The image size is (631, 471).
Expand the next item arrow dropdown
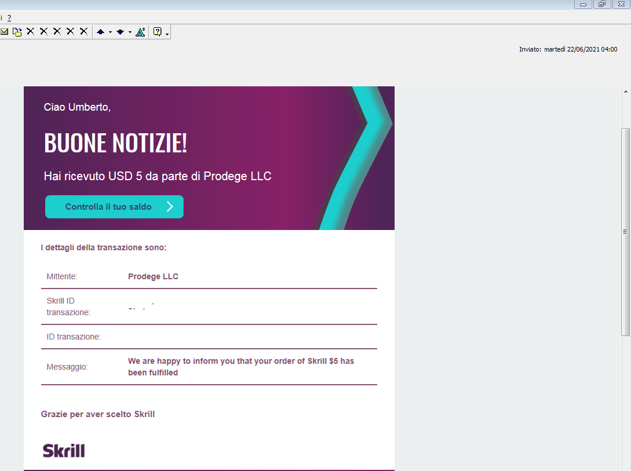pyautogui.click(x=130, y=32)
